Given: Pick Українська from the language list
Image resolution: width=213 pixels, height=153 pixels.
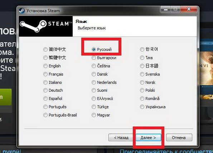Looking at the screenshot, I should coord(142,107).
